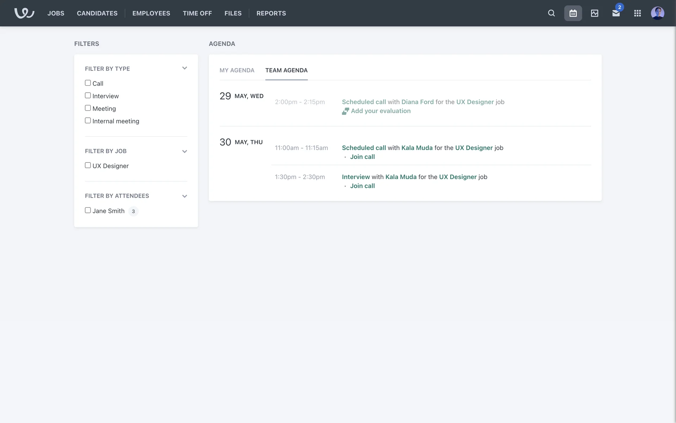Switch to the My Agenda tab
This screenshot has height=423, width=676.
(237, 70)
